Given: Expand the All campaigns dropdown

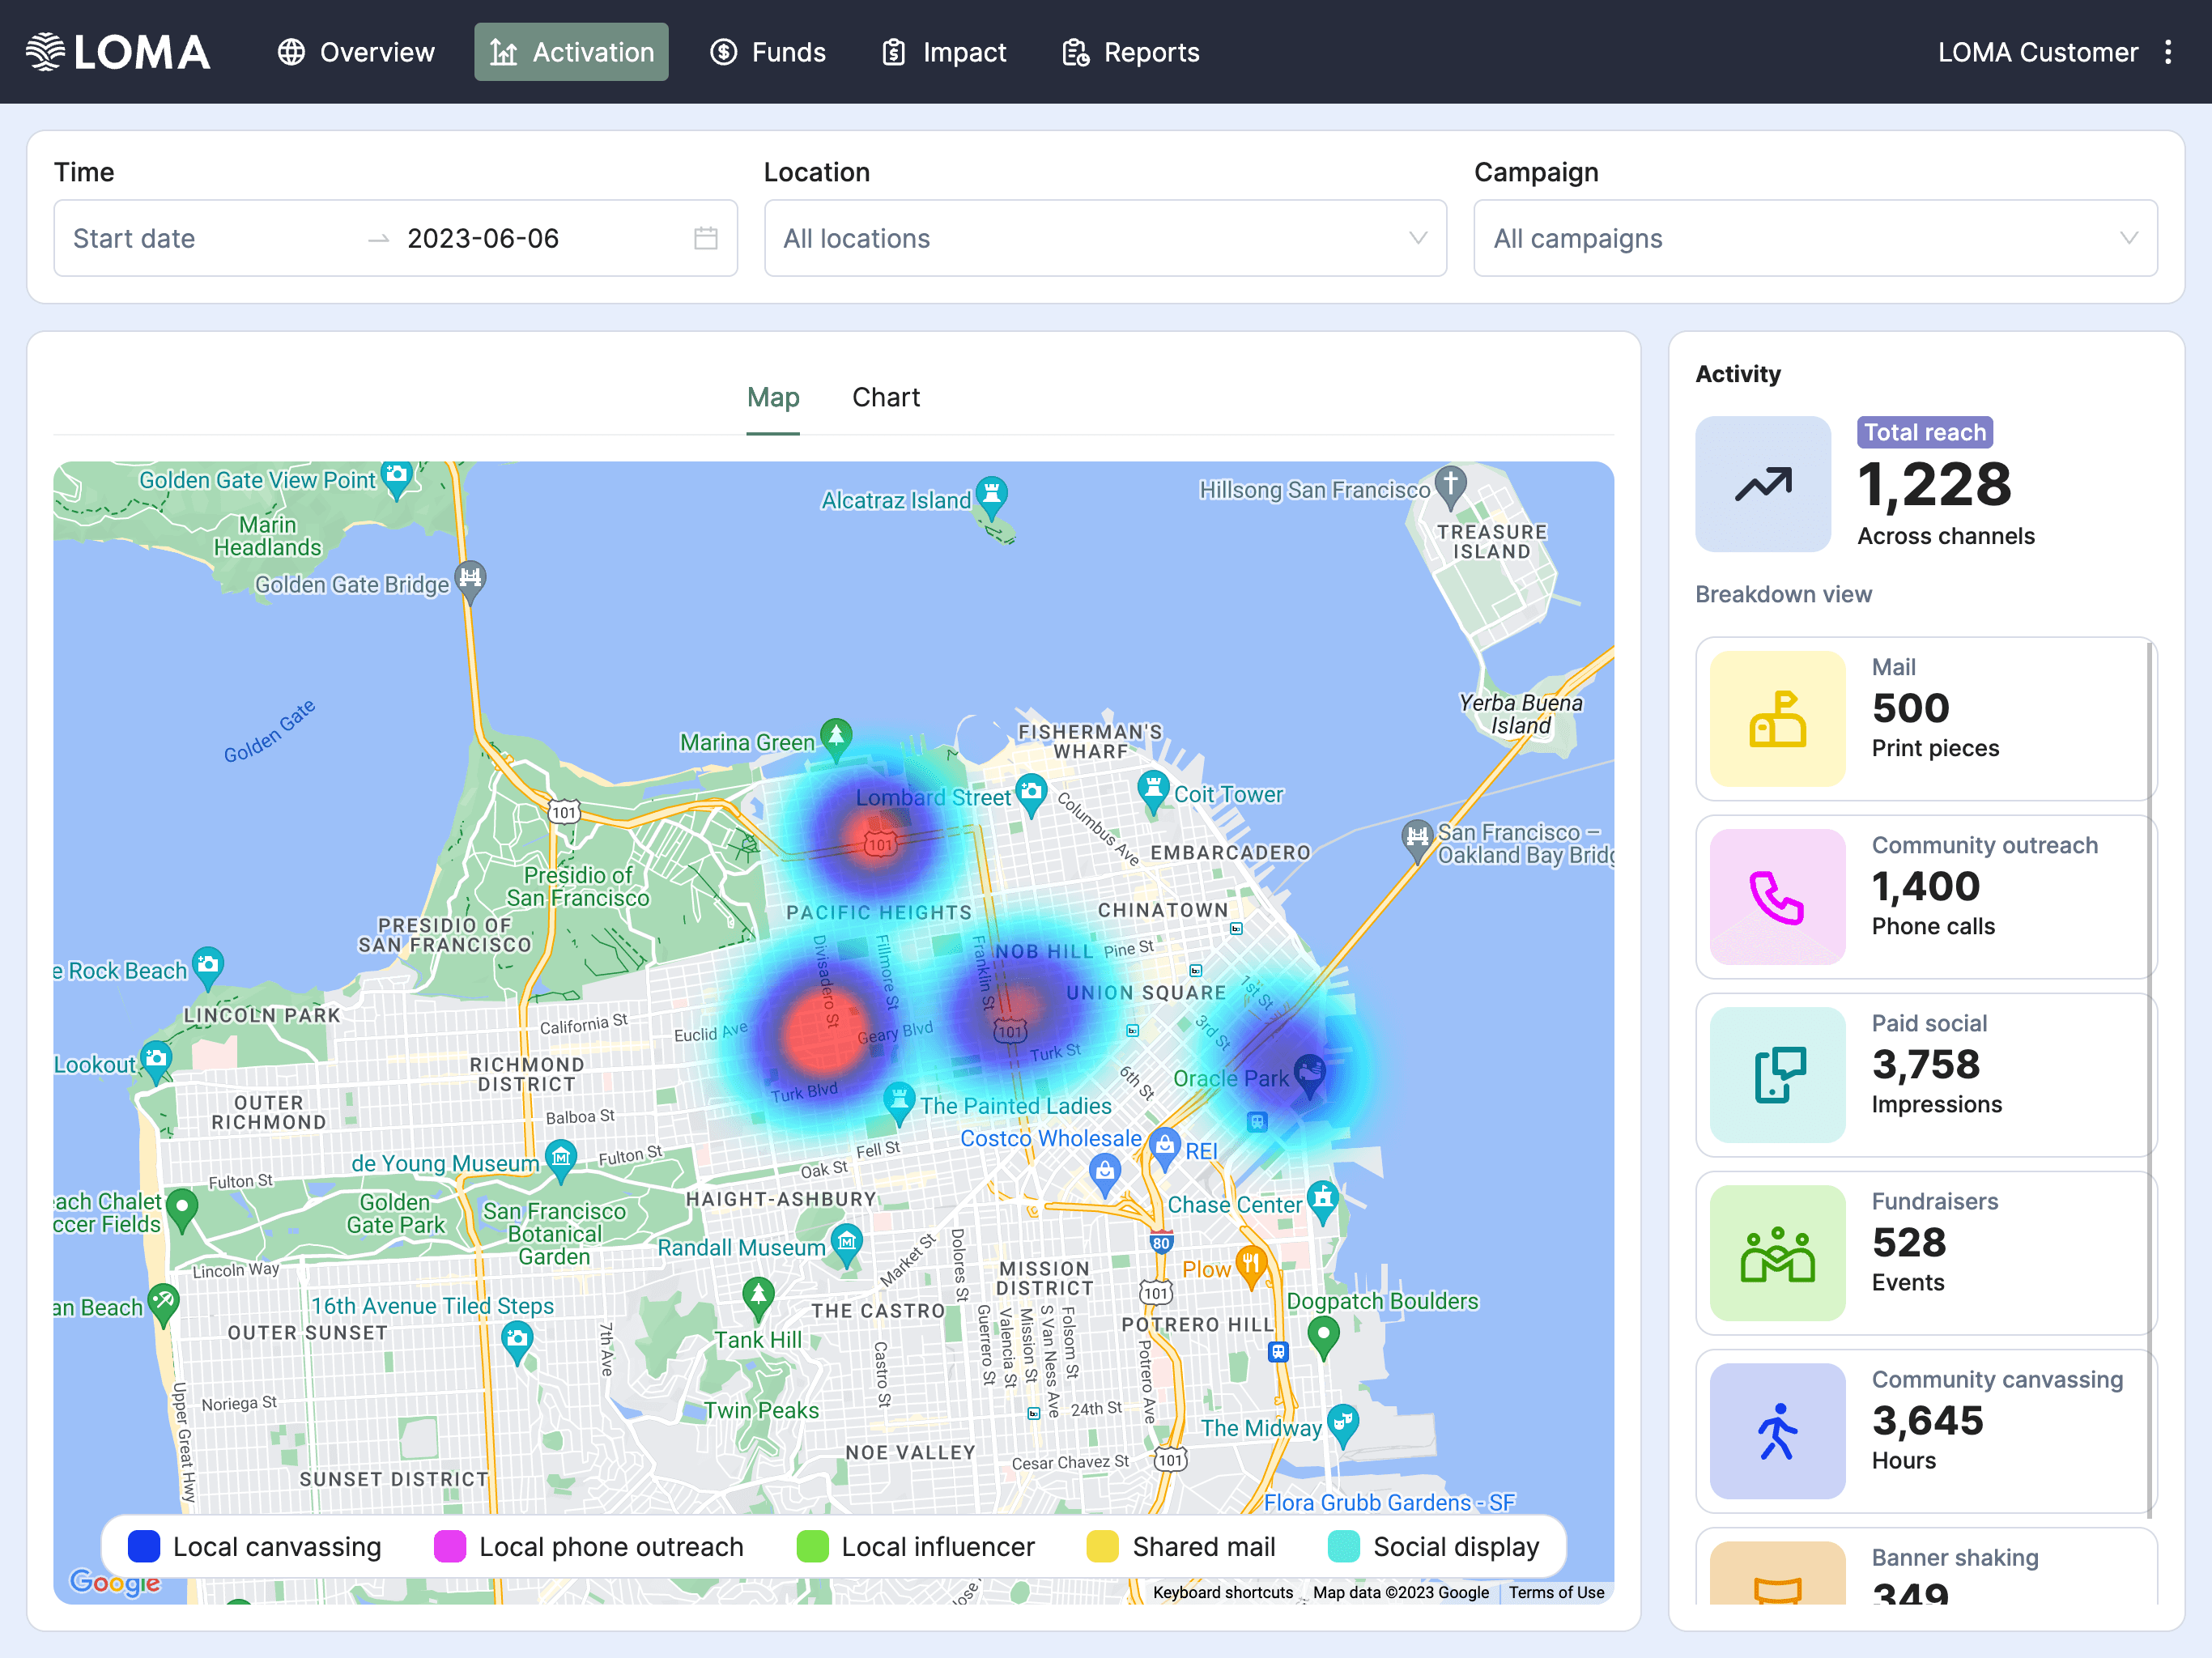Looking at the screenshot, I should tap(1815, 238).
